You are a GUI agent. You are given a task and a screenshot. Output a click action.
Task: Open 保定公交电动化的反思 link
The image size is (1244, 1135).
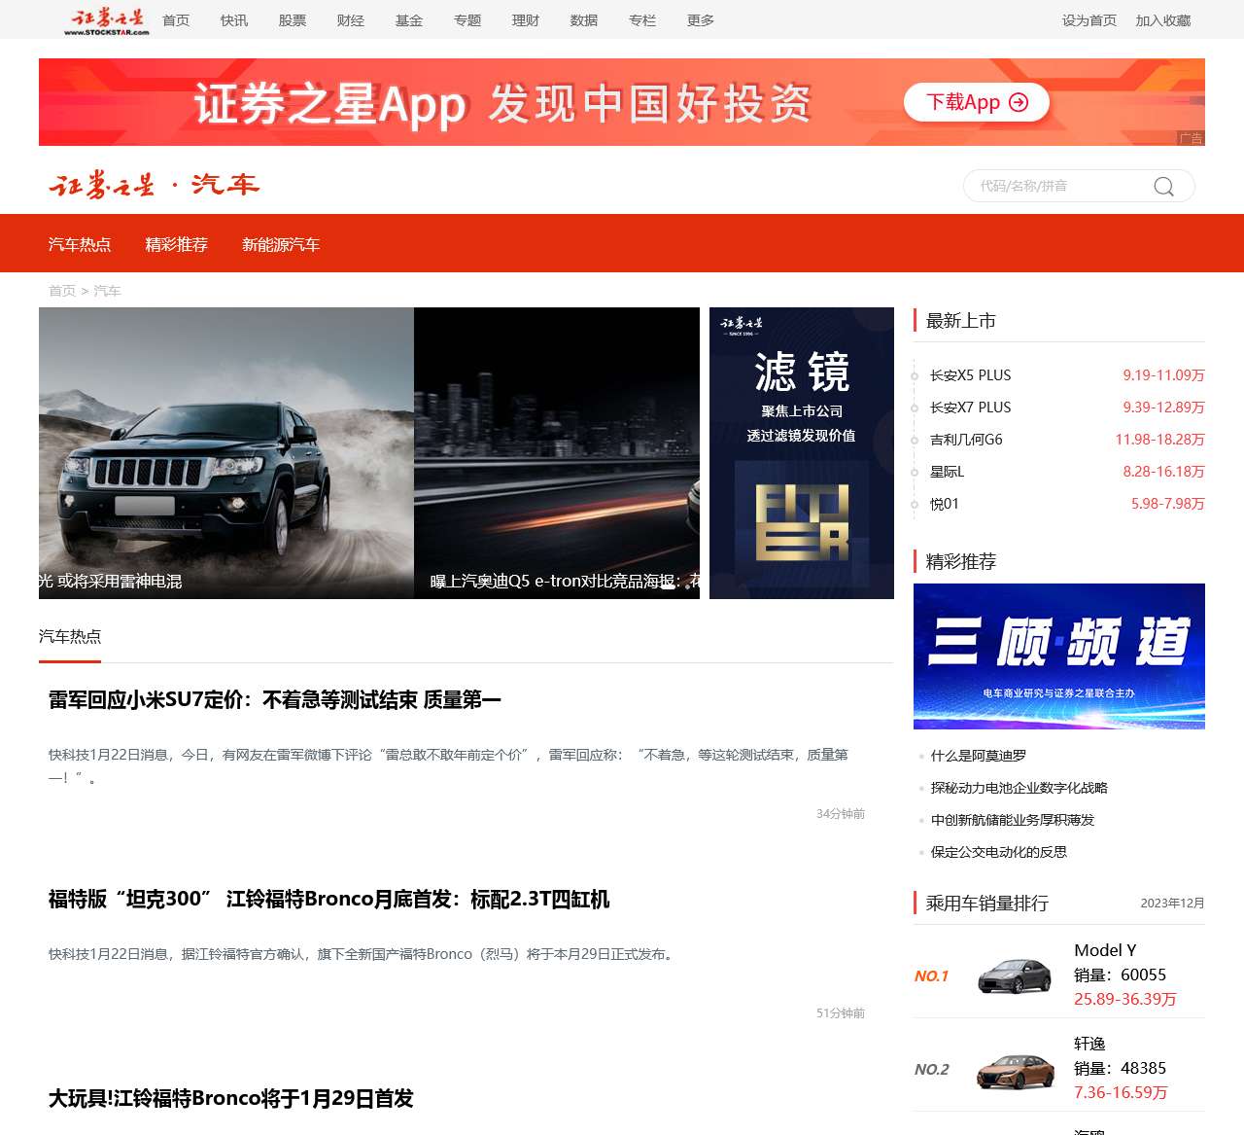[999, 852]
